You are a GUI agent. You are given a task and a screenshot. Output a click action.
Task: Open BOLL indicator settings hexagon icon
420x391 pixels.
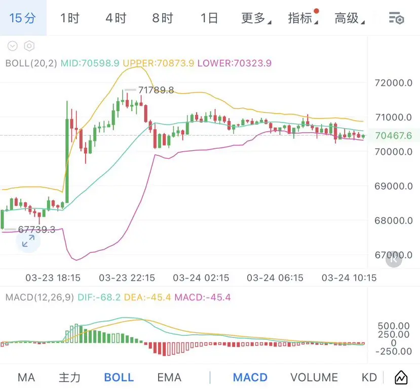(29, 46)
